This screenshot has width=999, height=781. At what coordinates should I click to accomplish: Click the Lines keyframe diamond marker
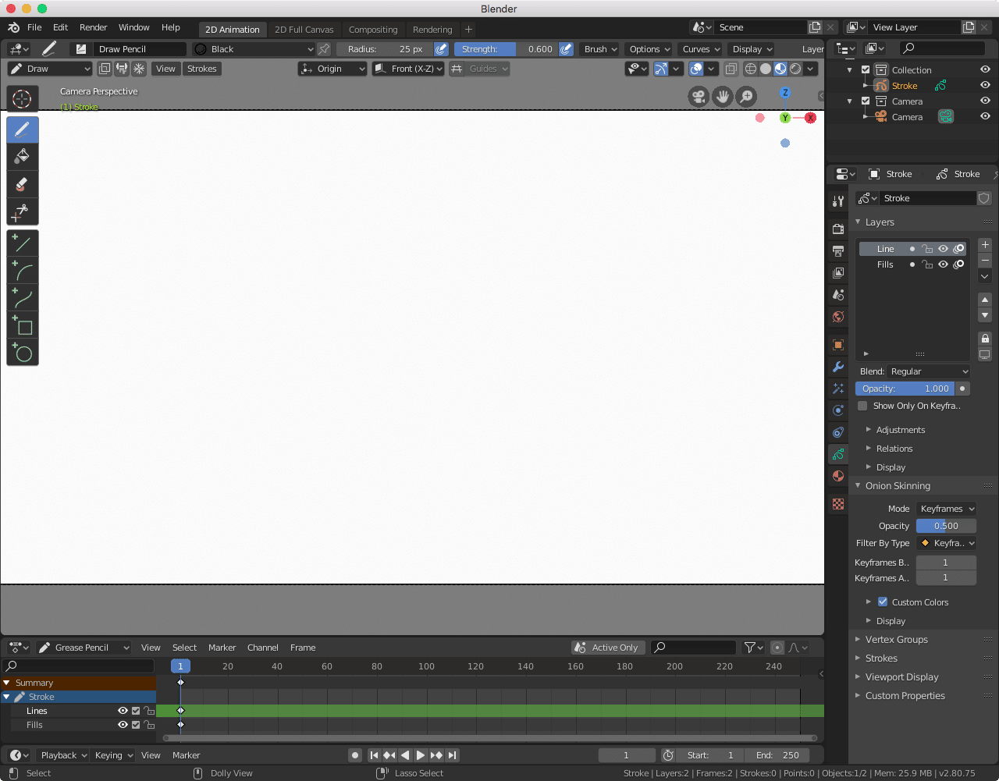(x=180, y=711)
